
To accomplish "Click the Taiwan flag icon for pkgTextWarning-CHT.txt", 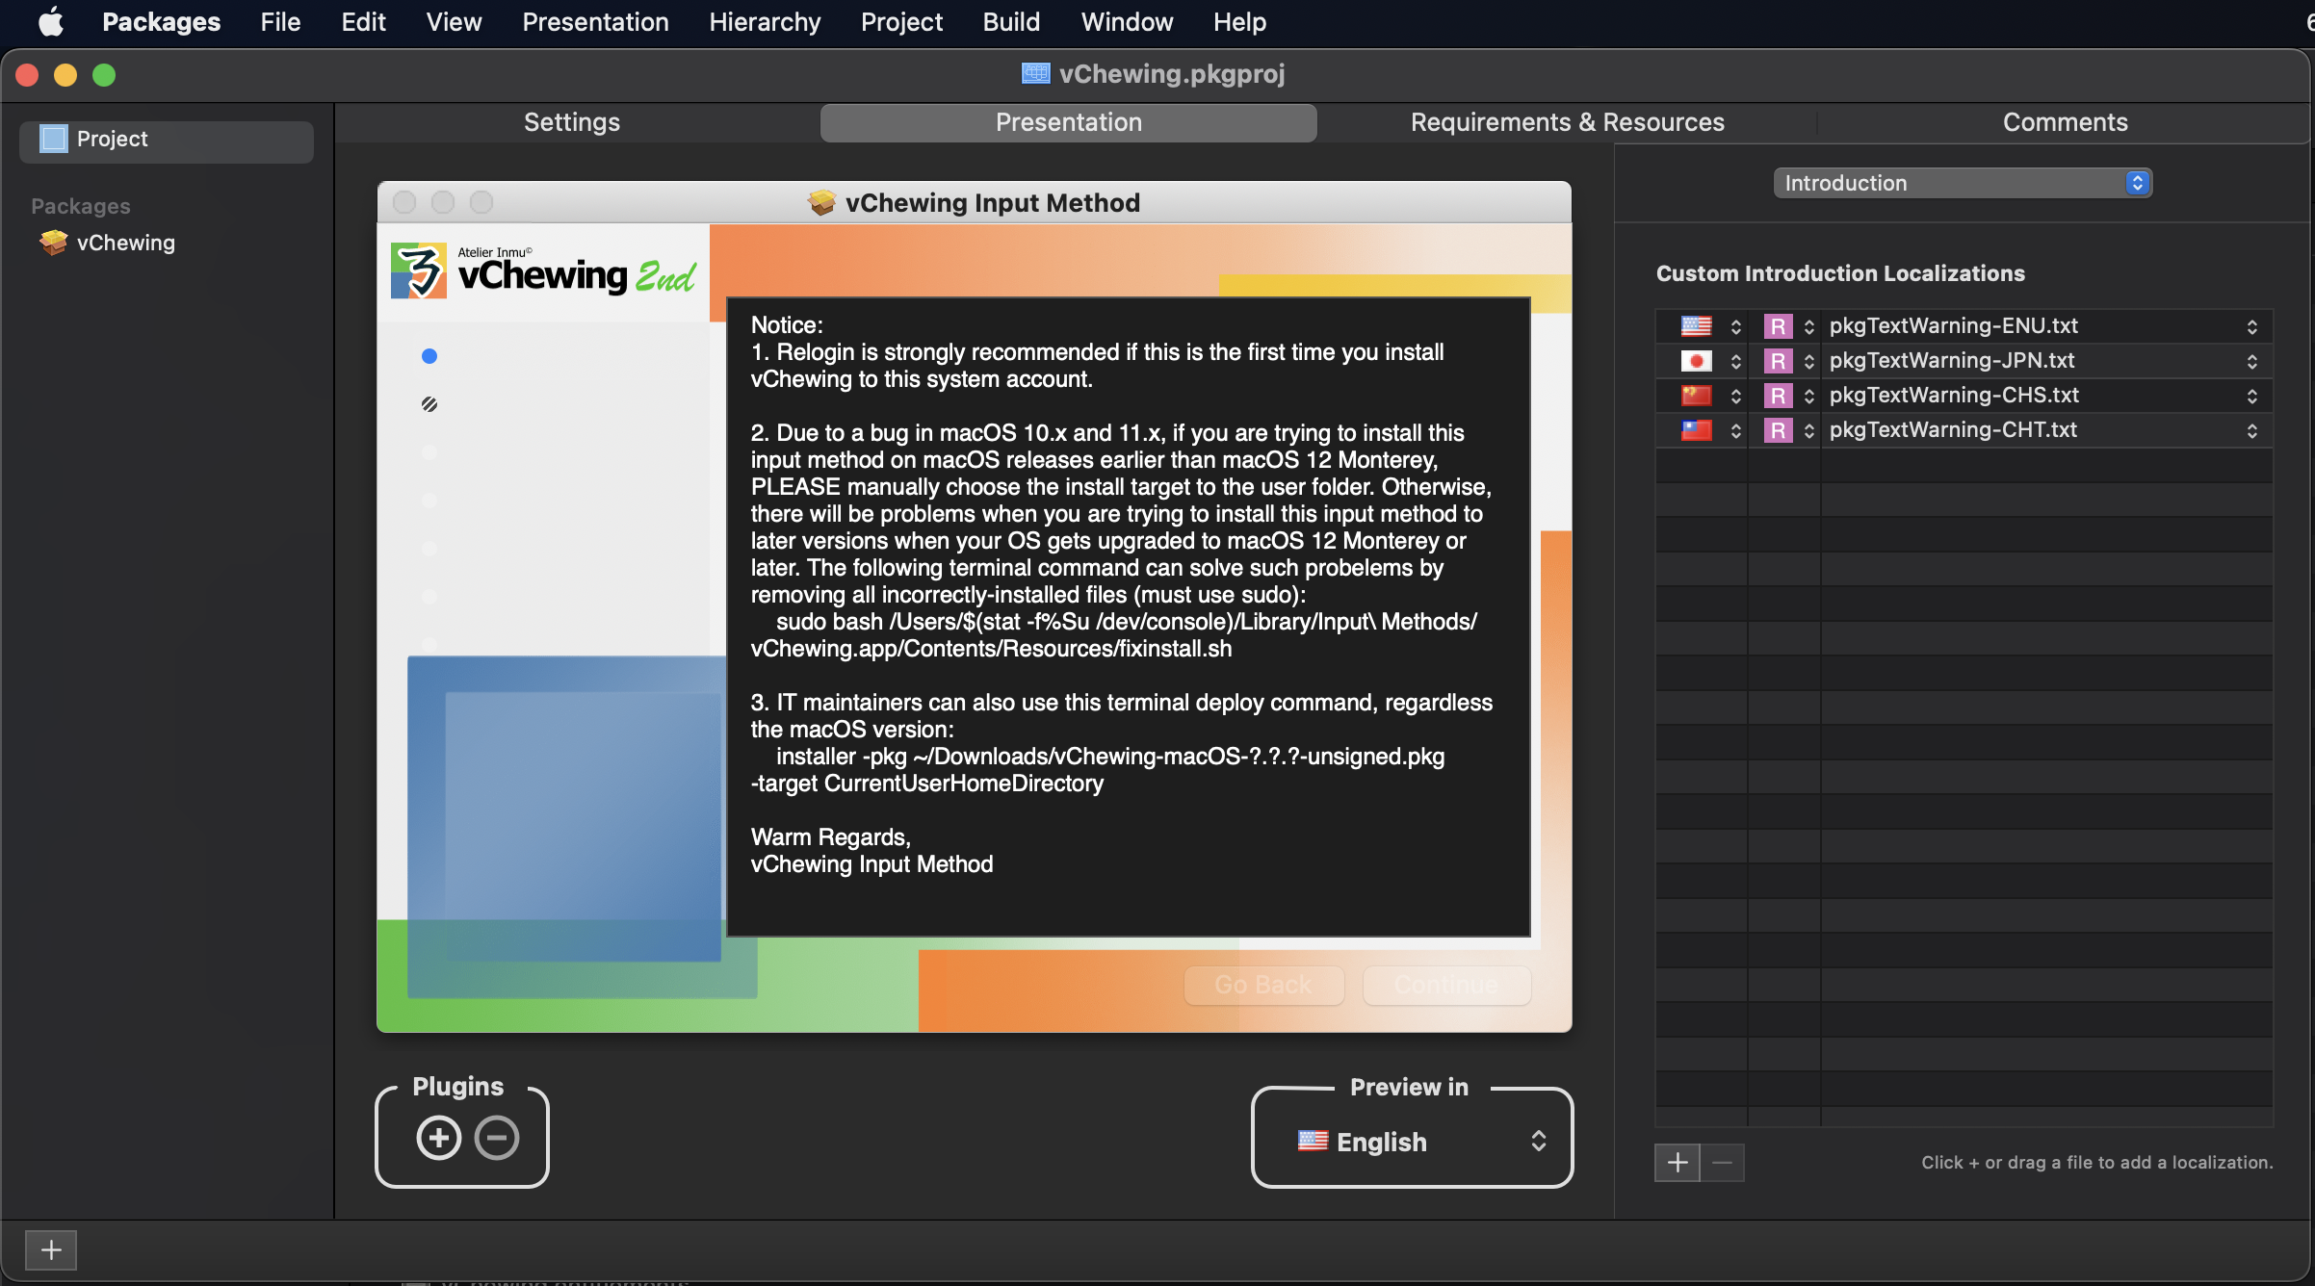I will (1697, 429).
